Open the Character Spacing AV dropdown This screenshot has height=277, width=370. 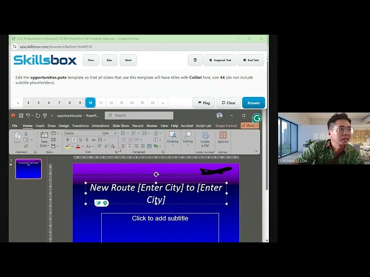[102, 140]
